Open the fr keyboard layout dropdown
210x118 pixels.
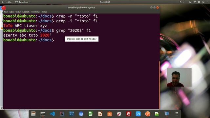coord(182,2)
